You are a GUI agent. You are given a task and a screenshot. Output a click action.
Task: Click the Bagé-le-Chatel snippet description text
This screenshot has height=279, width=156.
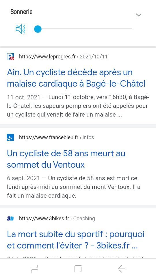[x=78, y=106]
